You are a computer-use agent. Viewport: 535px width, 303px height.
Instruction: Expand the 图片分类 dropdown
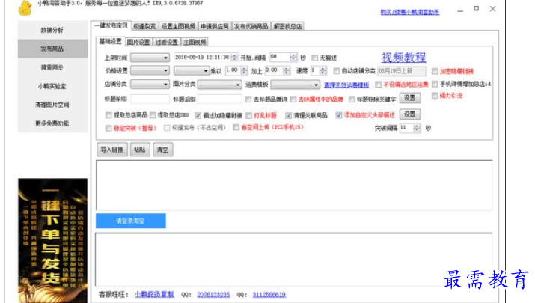219,85
